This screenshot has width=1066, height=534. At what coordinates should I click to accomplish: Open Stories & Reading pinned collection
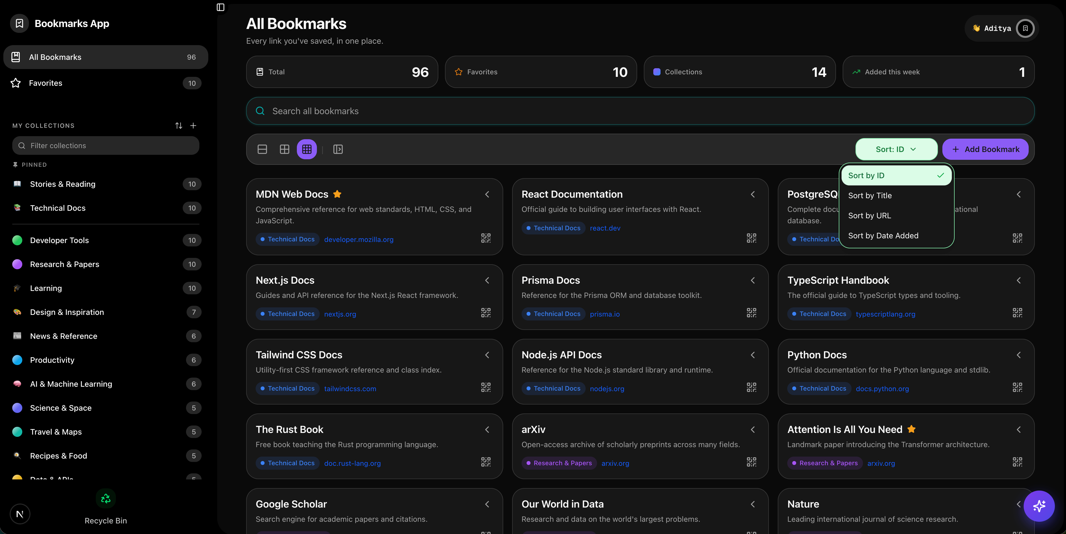coord(106,184)
